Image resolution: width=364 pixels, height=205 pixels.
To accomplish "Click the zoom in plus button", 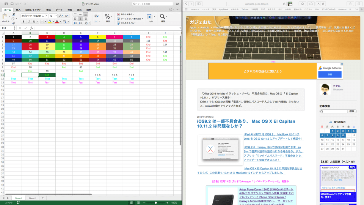I will [167, 203].
